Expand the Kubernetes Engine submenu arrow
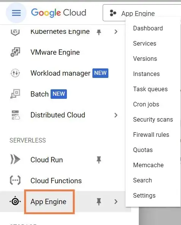 [x=116, y=32]
